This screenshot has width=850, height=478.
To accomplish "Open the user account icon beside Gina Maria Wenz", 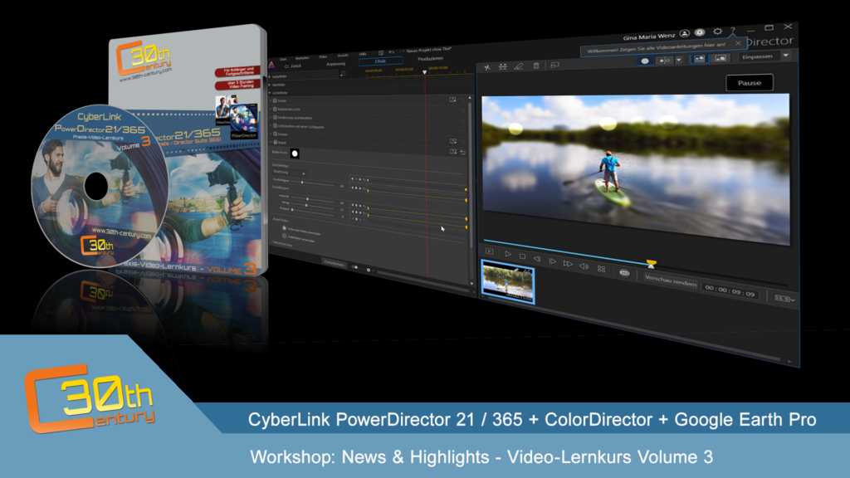I will [685, 33].
